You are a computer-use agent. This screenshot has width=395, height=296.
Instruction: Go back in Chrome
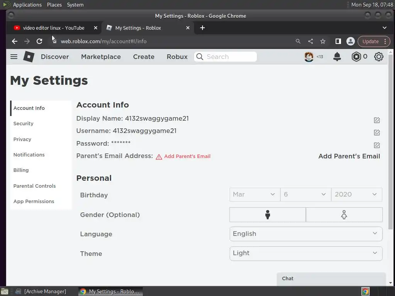click(x=15, y=41)
